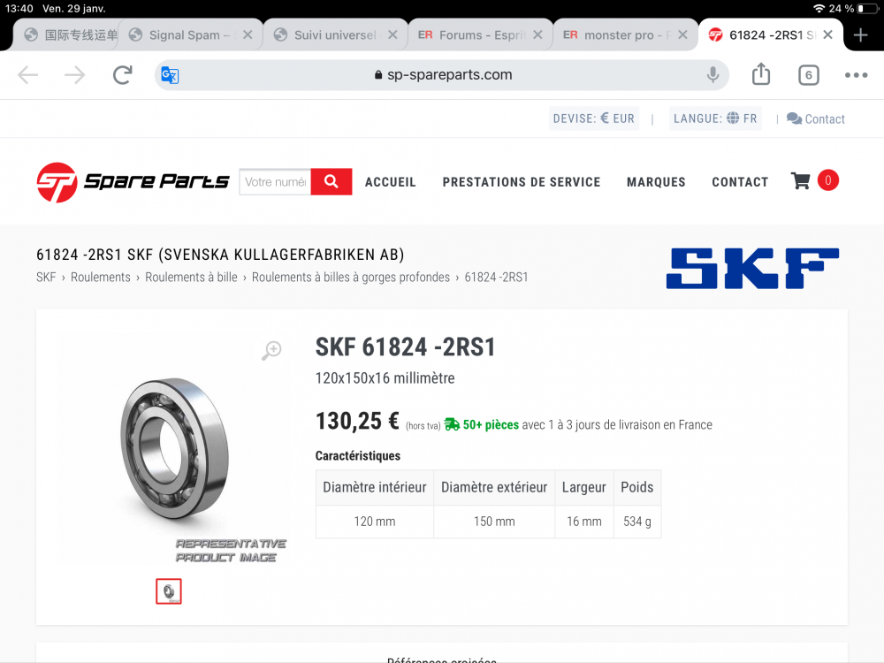Open the shopping cart icon

pyautogui.click(x=800, y=181)
